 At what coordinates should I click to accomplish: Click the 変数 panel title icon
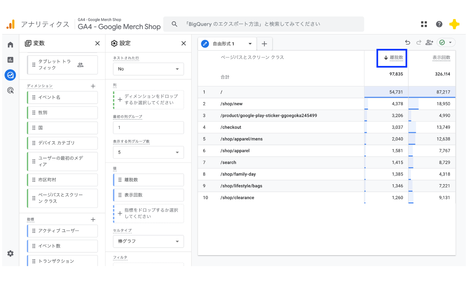tap(28, 43)
